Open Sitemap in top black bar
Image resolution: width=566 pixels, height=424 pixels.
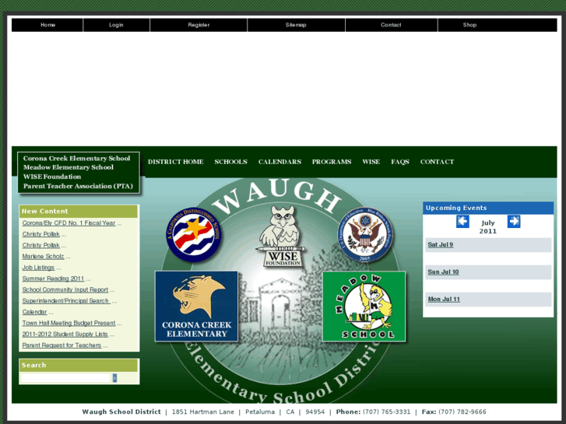(x=296, y=25)
